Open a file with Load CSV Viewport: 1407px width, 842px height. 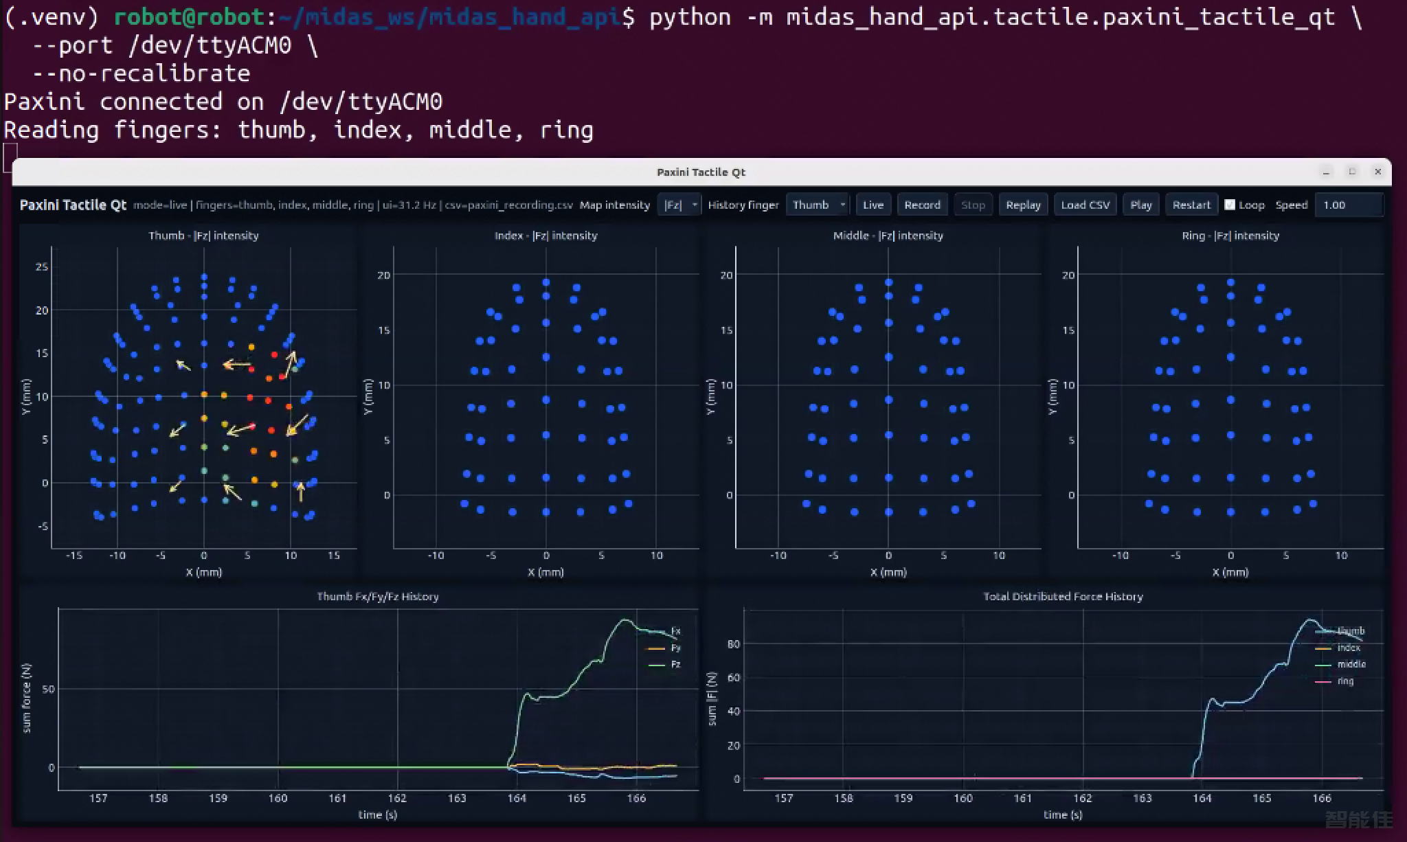[x=1085, y=205]
